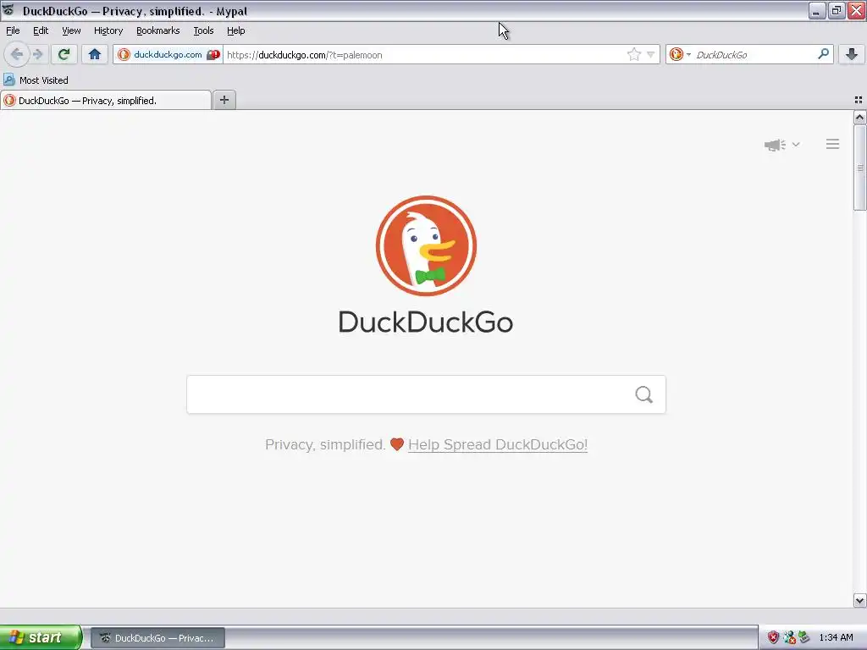867x650 pixels.
Task: Click the toolbar search magnifier icon
Action: click(x=823, y=54)
